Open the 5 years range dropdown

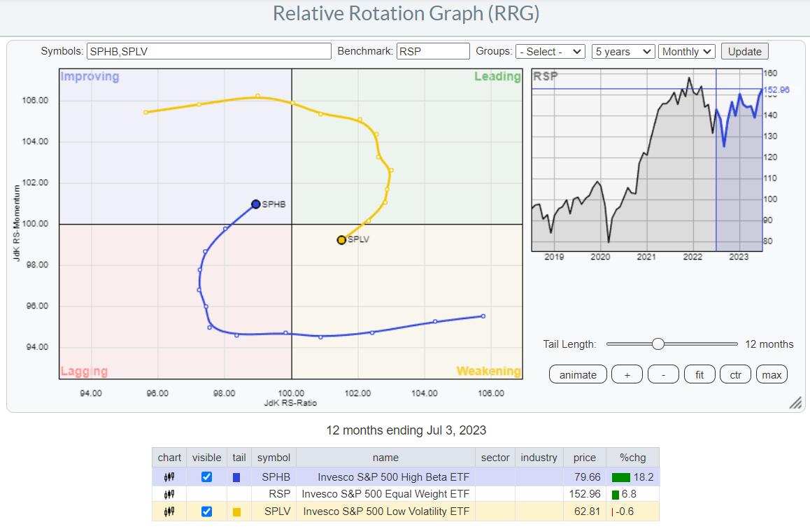[623, 52]
